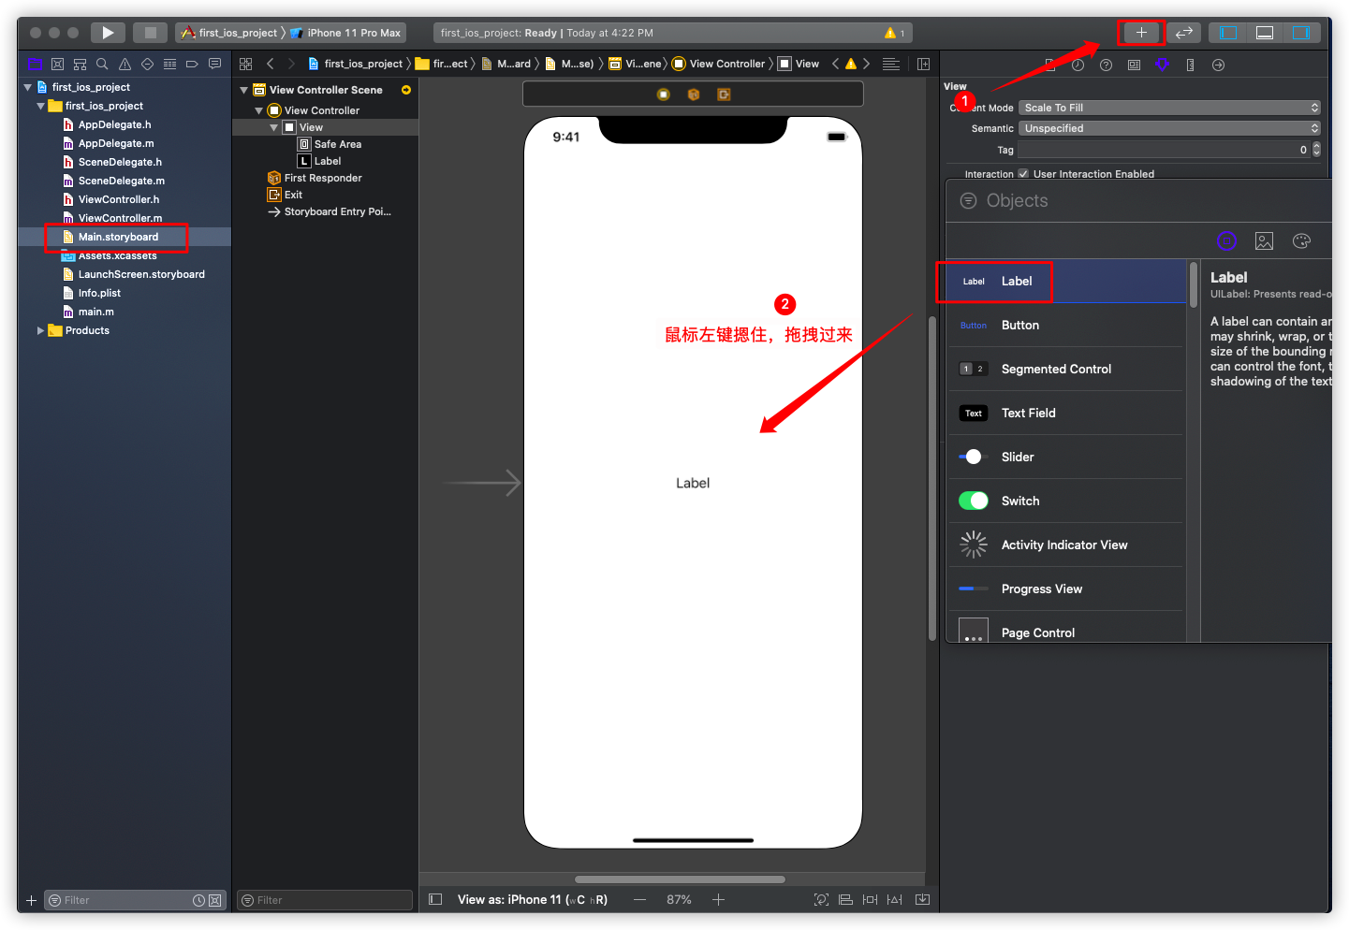Click the code review arrows button
1349x930 pixels.
pyautogui.click(x=1184, y=33)
